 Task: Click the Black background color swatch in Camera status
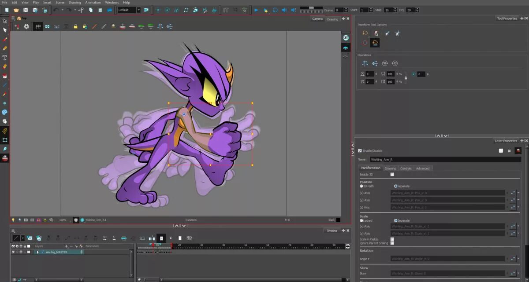pyautogui.click(x=339, y=220)
